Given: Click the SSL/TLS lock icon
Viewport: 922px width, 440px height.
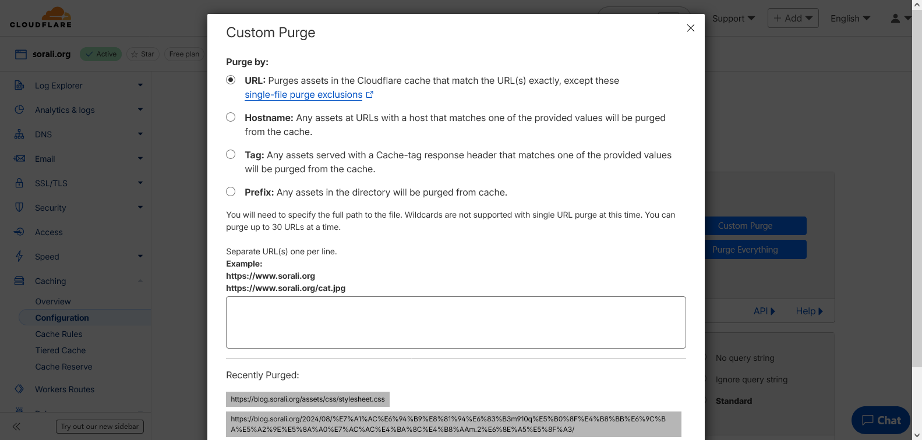Looking at the screenshot, I should (x=19, y=183).
